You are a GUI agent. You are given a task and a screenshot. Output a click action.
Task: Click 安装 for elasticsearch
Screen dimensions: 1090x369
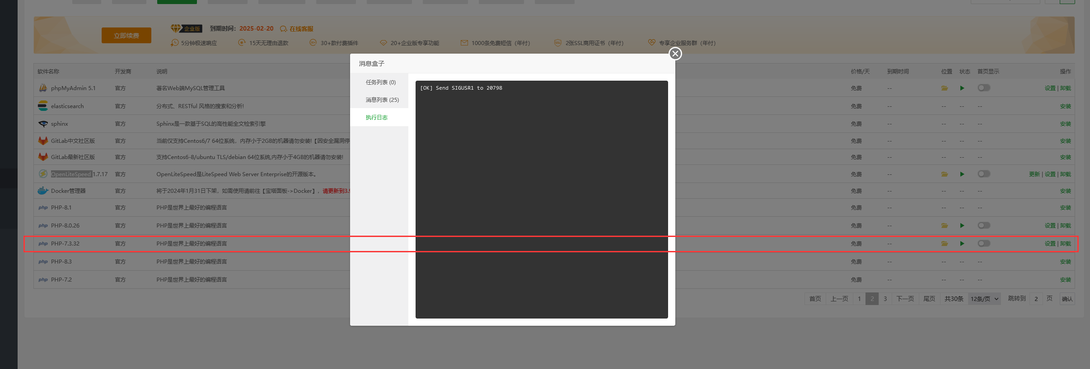pos(1066,106)
